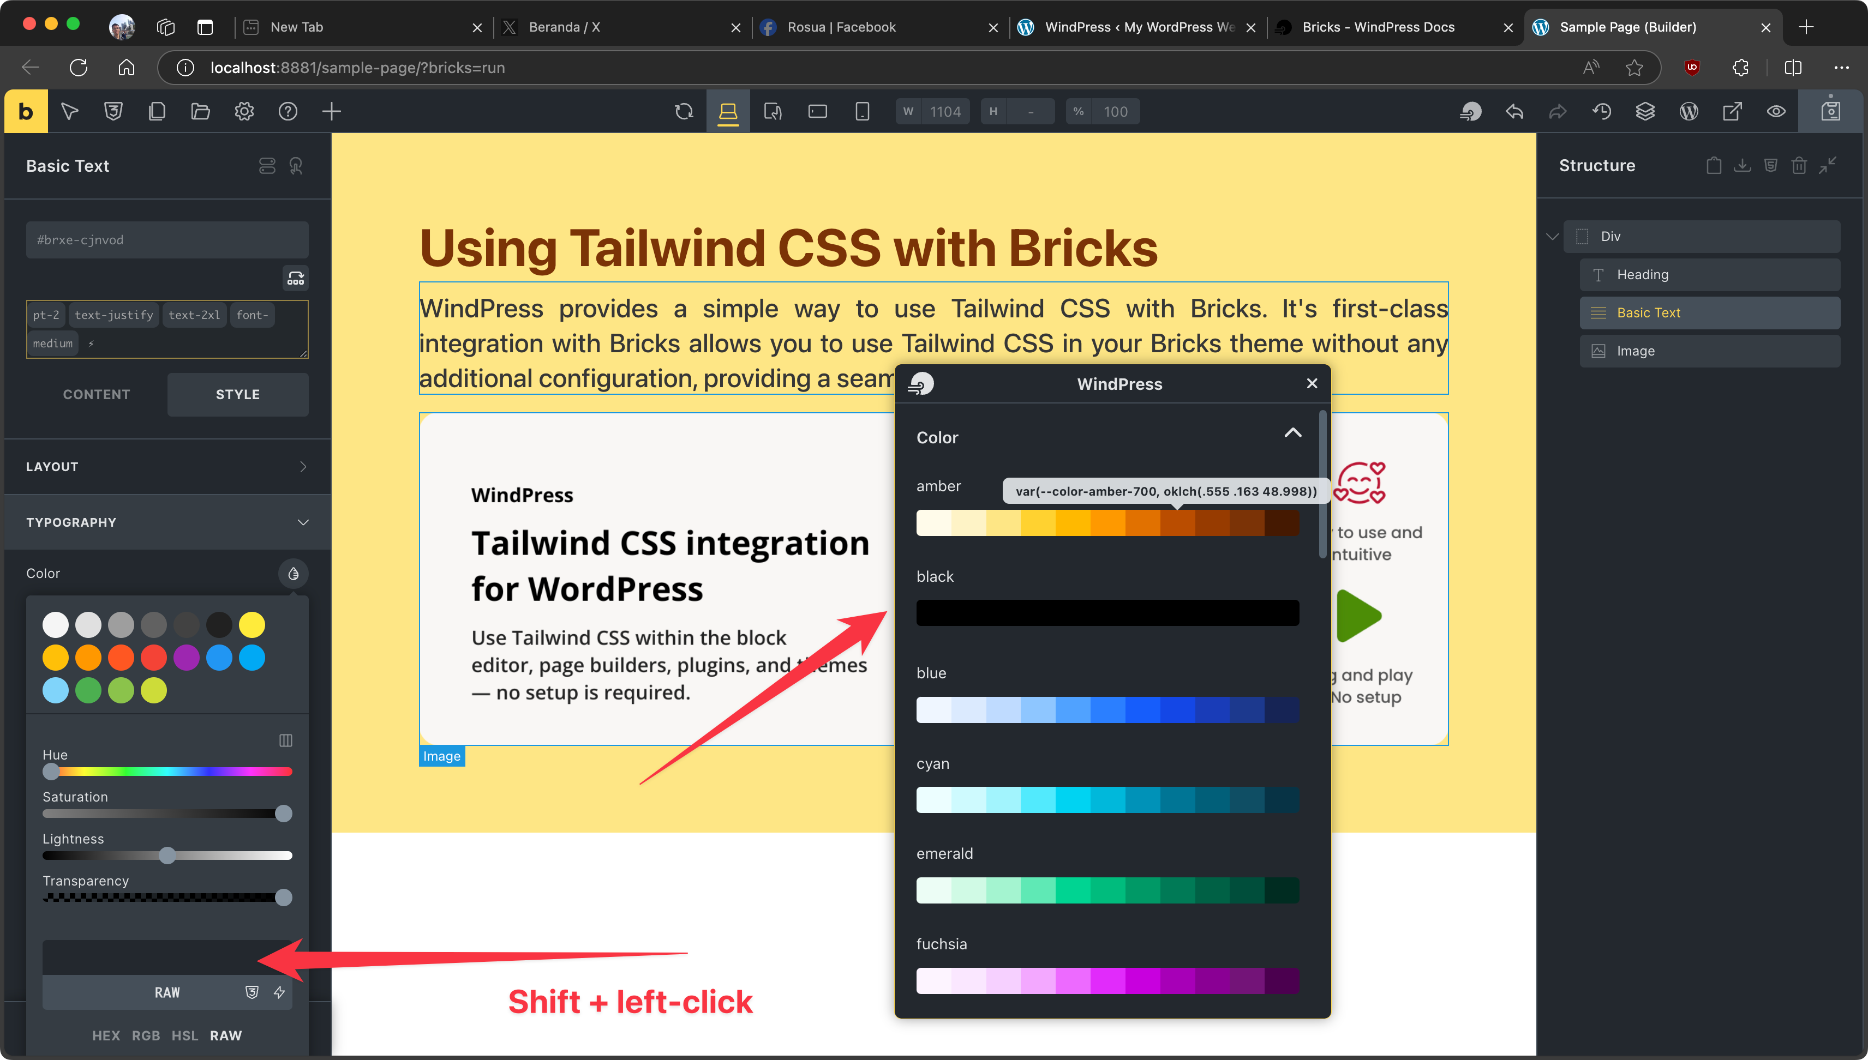The height and width of the screenshot is (1060, 1868).
Task: Pick the amber-700 color swatch
Action: pos(1178,523)
